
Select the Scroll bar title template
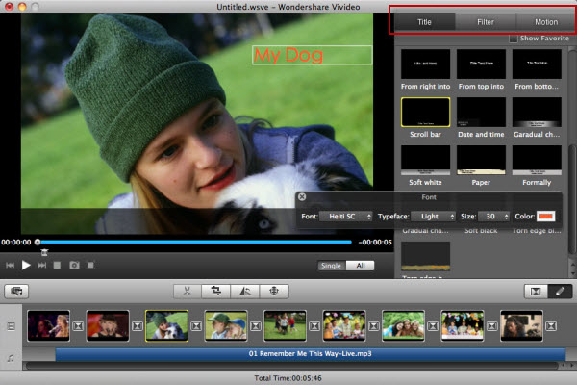(425, 113)
